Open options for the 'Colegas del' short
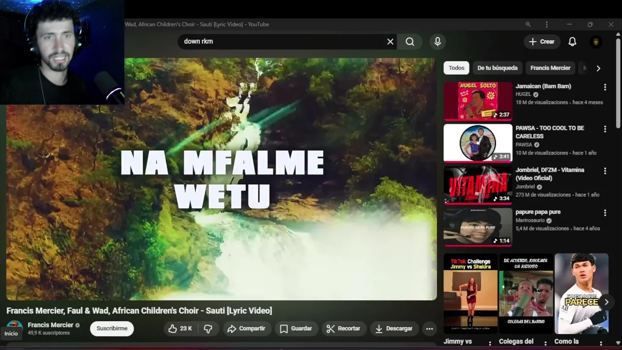This screenshot has width=622, height=350. pos(546,343)
